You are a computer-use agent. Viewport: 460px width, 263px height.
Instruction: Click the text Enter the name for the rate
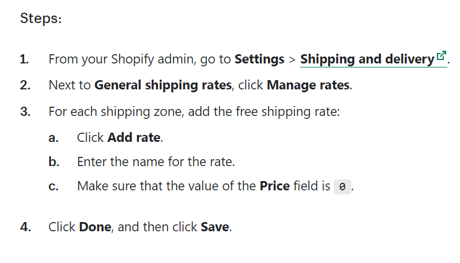(156, 161)
